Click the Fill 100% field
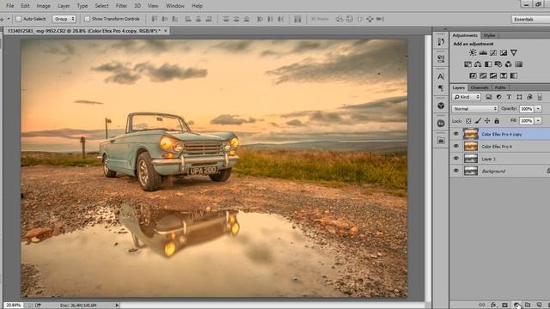550x309 pixels. (527, 121)
